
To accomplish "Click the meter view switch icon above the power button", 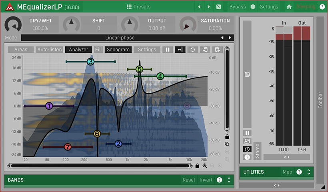I will pos(247,141).
